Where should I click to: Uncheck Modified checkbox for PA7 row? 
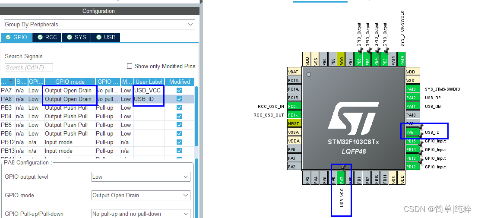coord(179,90)
